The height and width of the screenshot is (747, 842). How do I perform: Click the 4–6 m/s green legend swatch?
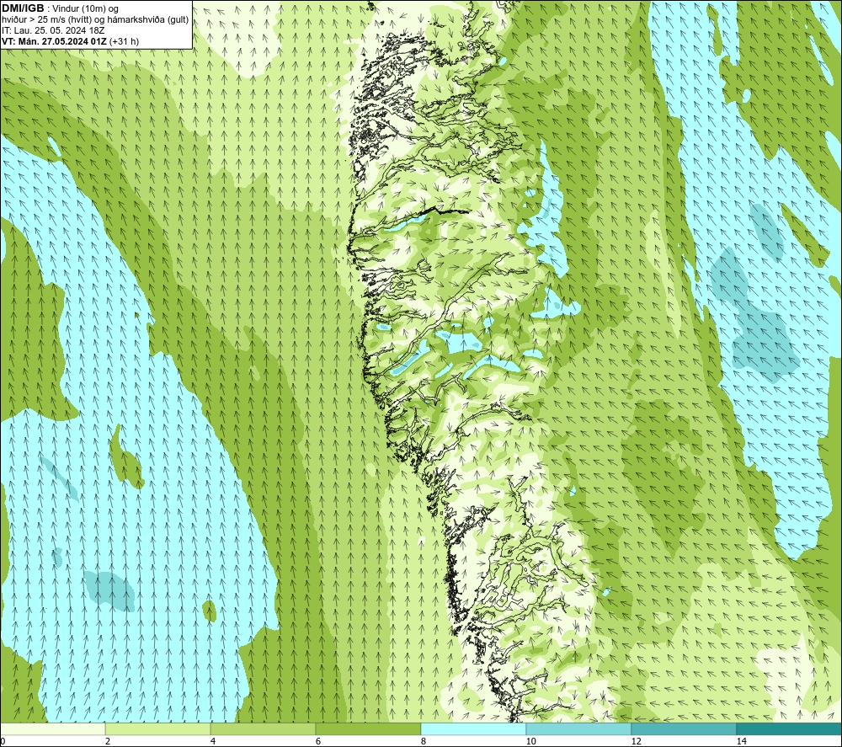point(263,728)
